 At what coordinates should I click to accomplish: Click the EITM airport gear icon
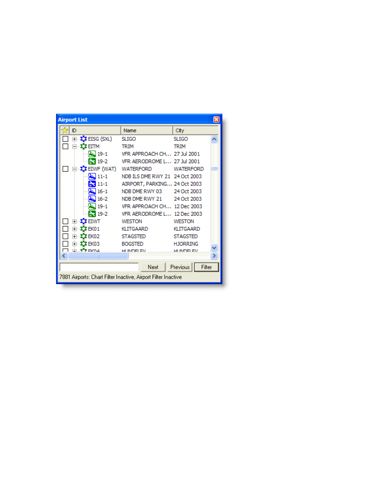(x=83, y=146)
